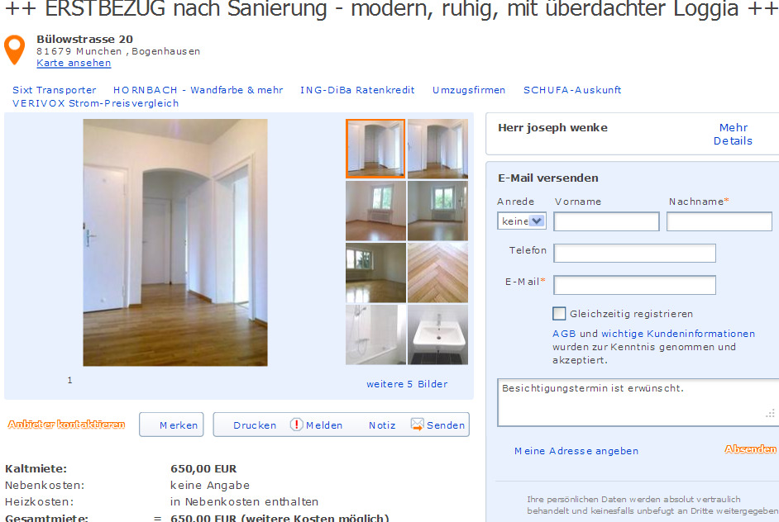Enable the Gleichzeitig registrieren checkbox

tap(559, 313)
